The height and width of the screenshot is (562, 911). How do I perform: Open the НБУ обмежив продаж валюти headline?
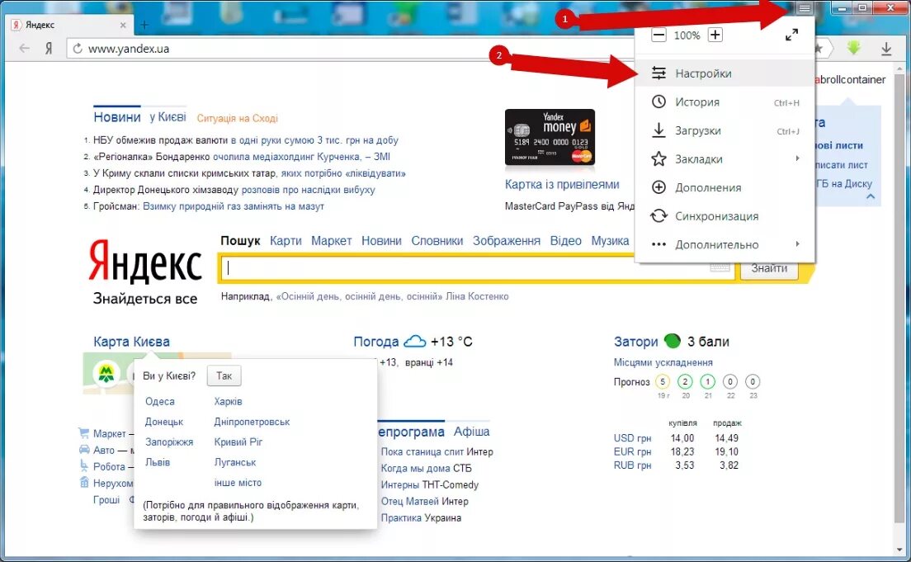pyautogui.click(x=246, y=140)
